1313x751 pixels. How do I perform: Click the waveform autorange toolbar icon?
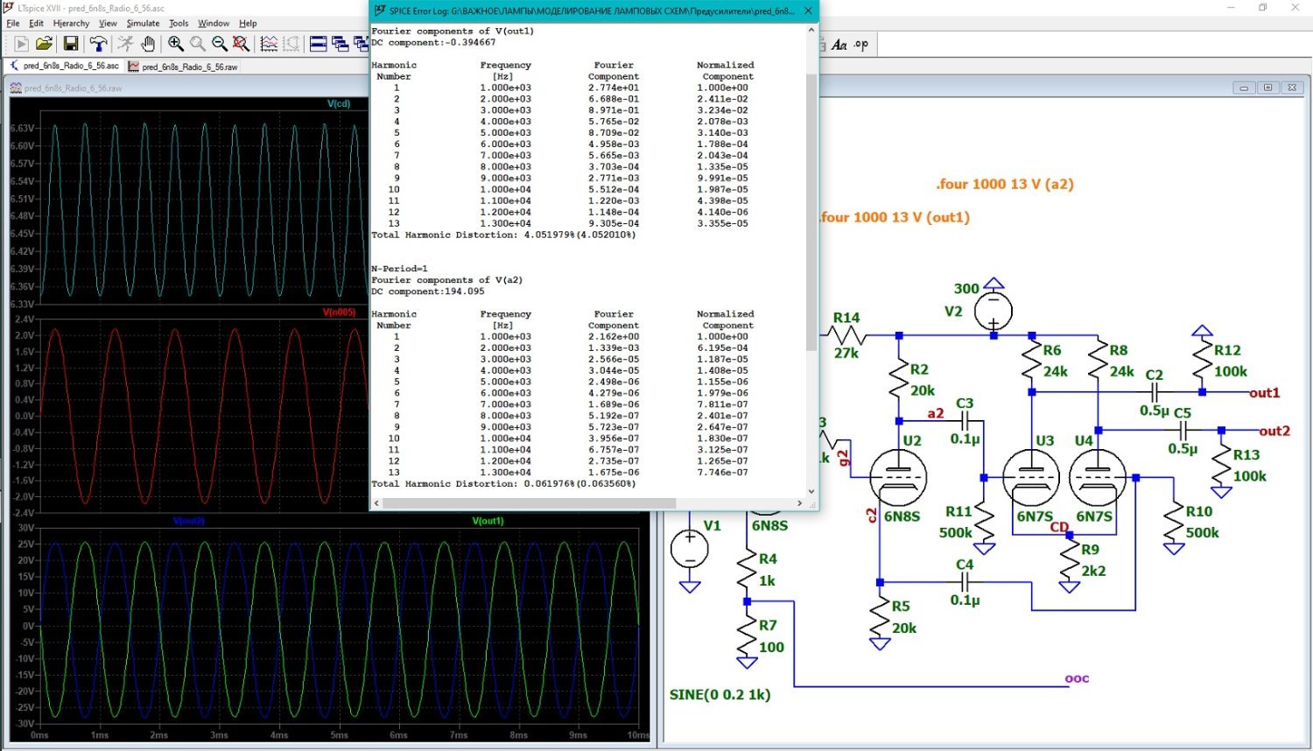(x=270, y=44)
